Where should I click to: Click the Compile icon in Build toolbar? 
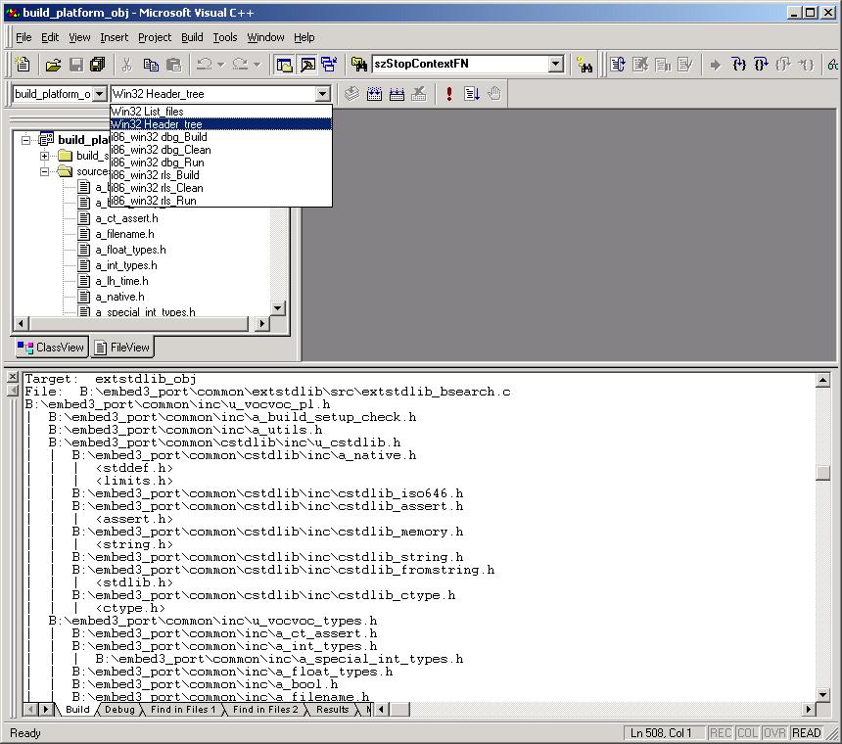(351, 94)
